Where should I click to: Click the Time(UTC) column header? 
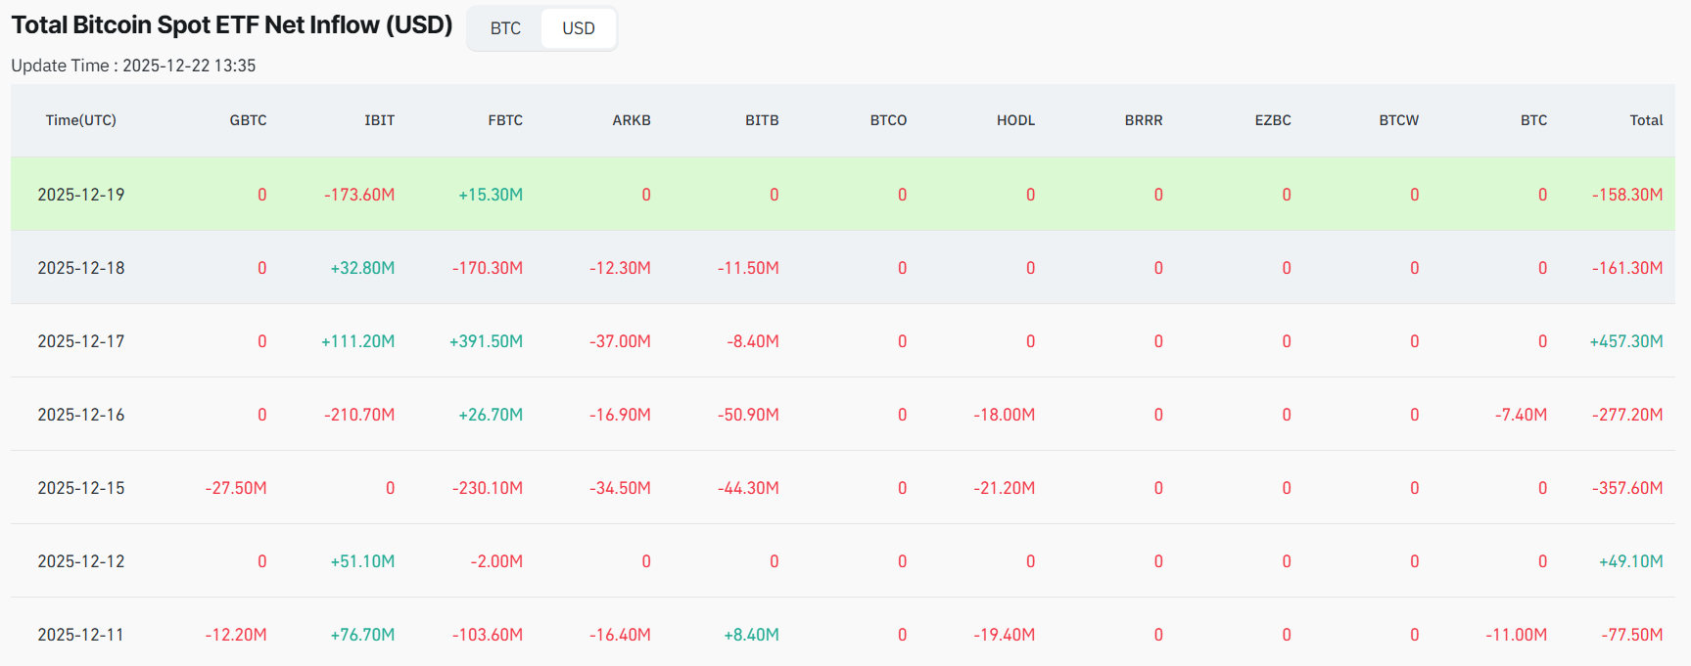(80, 120)
